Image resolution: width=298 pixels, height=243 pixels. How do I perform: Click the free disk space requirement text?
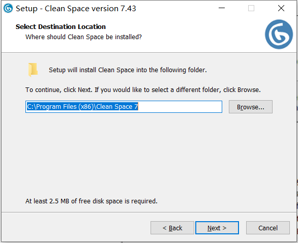tap(92, 201)
